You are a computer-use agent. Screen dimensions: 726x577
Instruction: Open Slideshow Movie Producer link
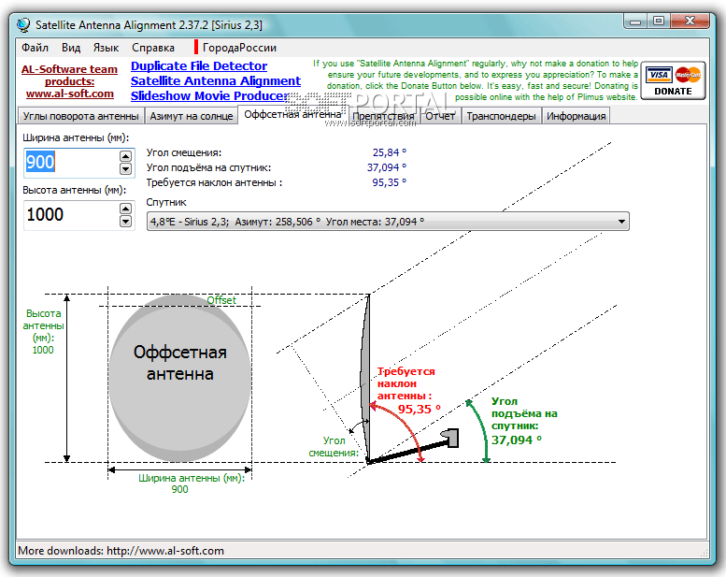(209, 96)
